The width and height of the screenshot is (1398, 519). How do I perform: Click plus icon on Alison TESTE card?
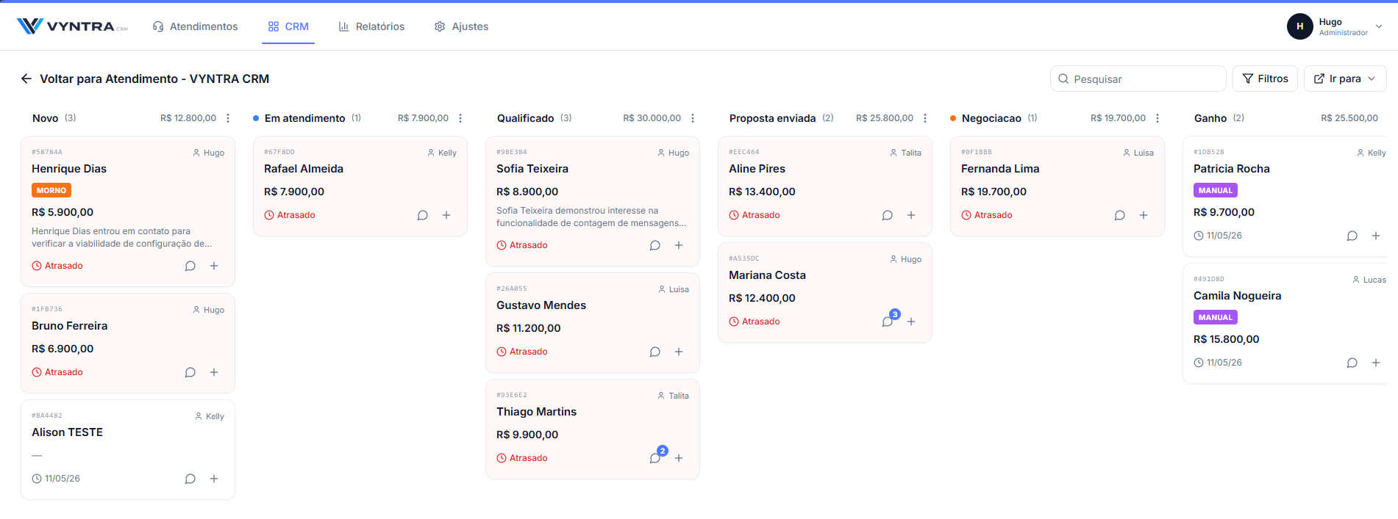(214, 479)
